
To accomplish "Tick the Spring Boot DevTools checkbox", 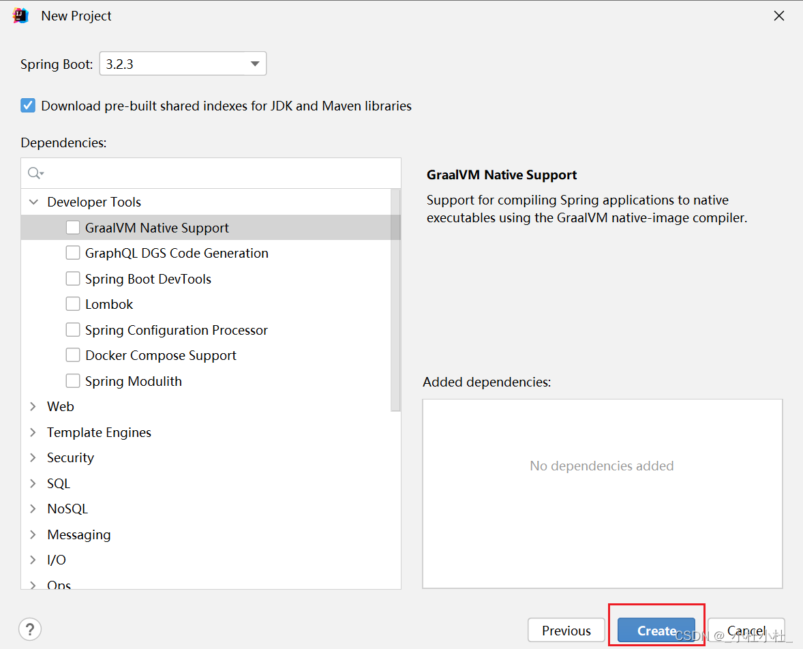I will [x=73, y=279].
